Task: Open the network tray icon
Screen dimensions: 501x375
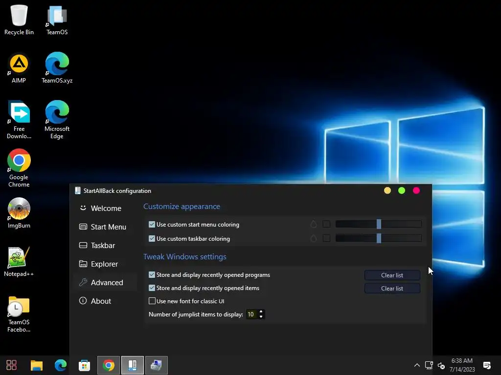Action: (429, 365)
